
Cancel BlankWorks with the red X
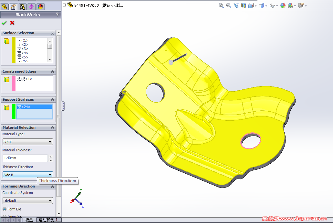pyautogui.click(x=12, y=23)
